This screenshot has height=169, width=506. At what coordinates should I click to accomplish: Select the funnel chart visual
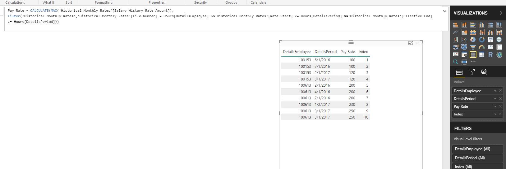473,47
